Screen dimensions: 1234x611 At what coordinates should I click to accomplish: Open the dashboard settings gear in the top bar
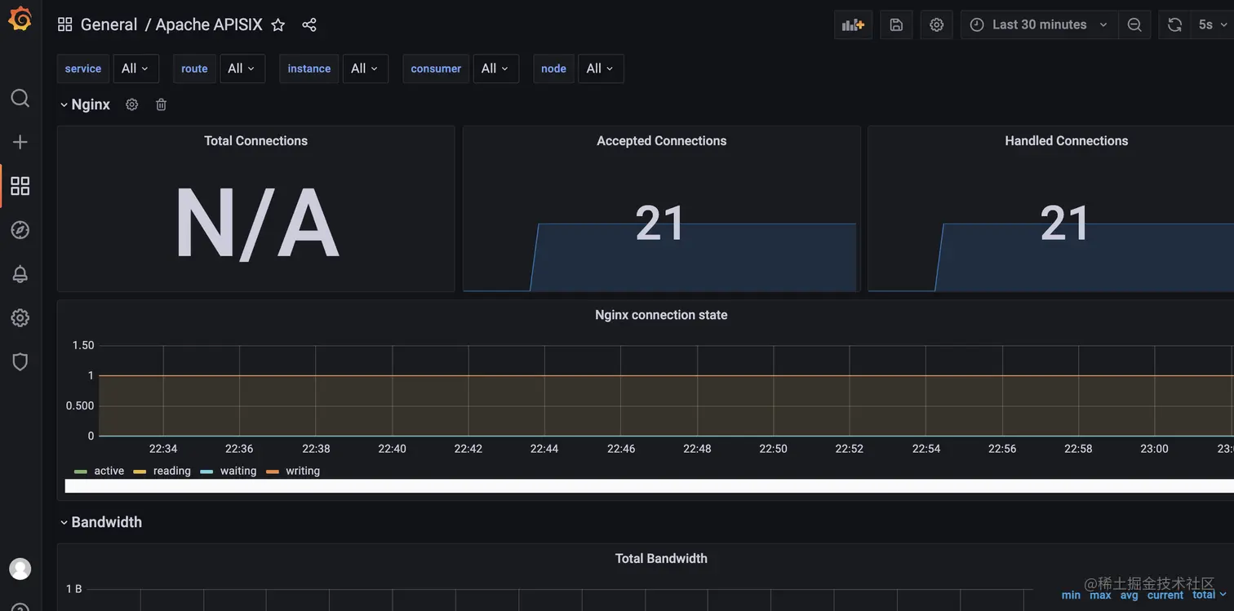(936, 24)
